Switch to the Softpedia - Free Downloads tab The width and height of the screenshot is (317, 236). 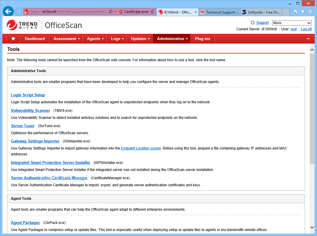tap(261, 12)
